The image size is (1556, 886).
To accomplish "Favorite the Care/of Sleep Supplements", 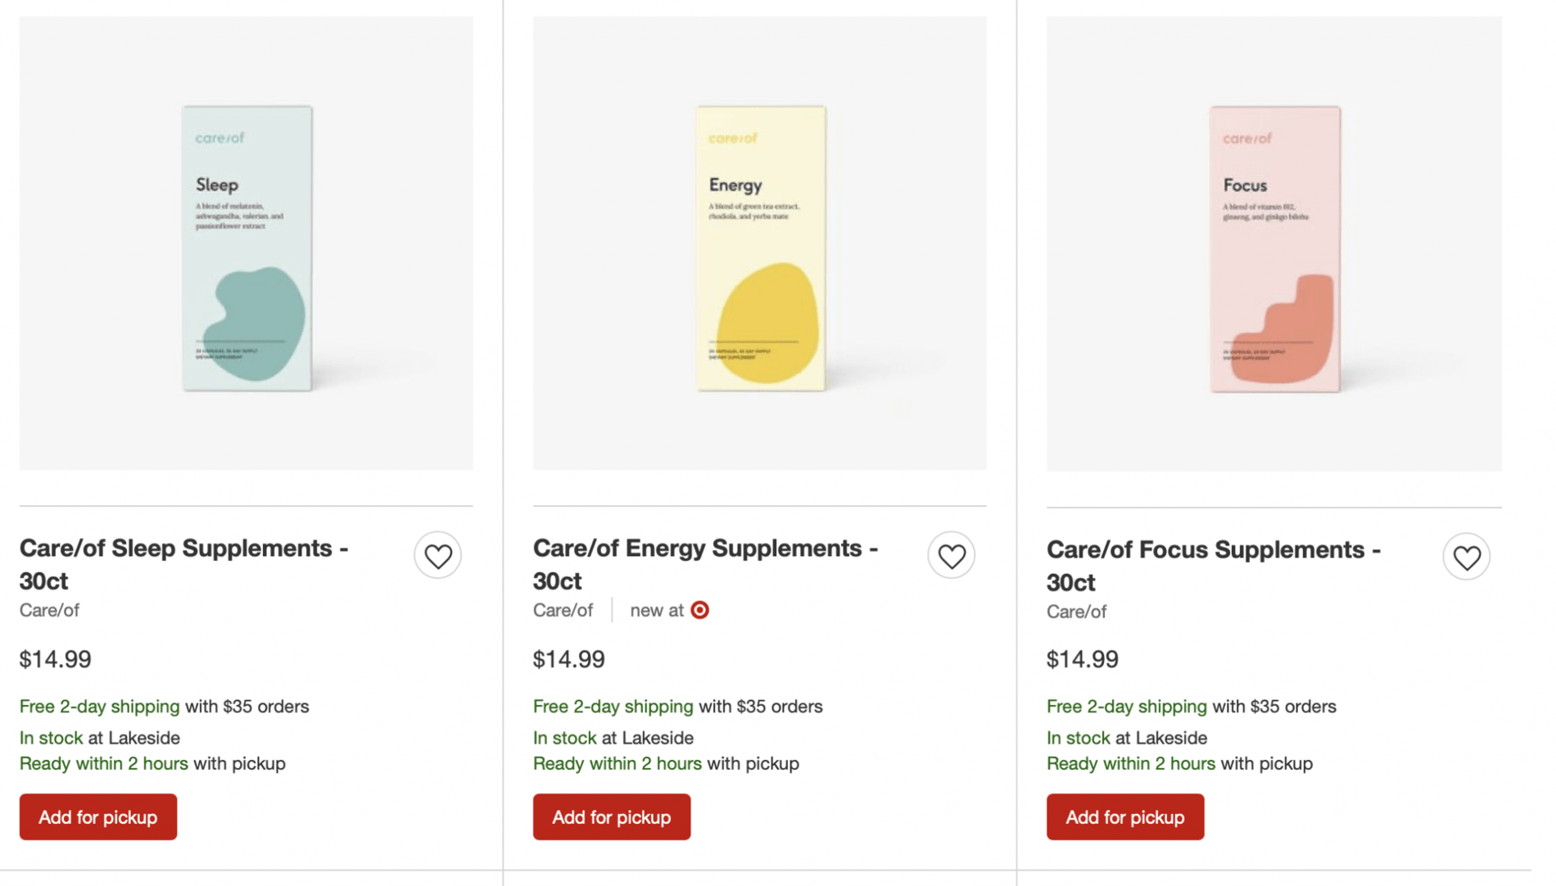I will click(x=438, y=555).
